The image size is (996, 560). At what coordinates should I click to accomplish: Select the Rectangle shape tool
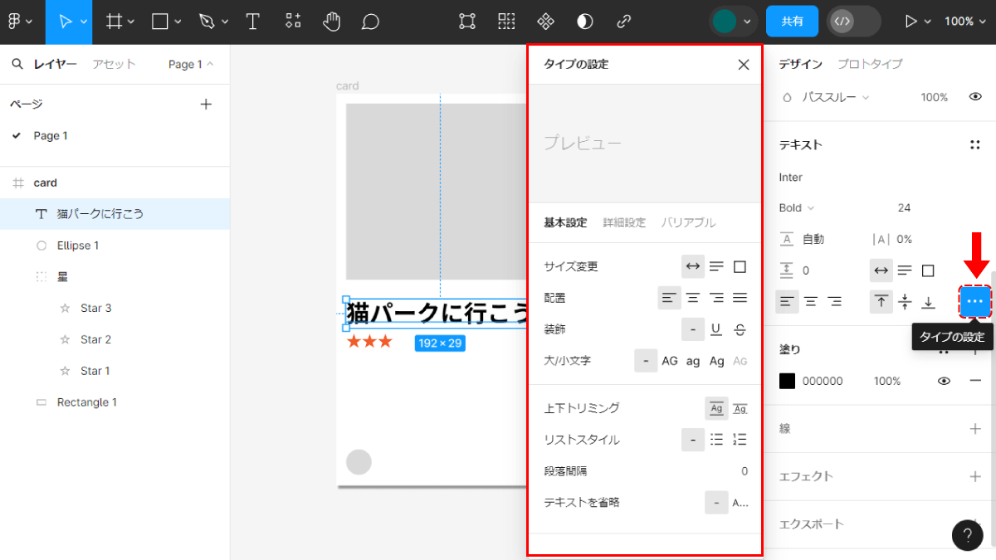click(x=160, y=22)
